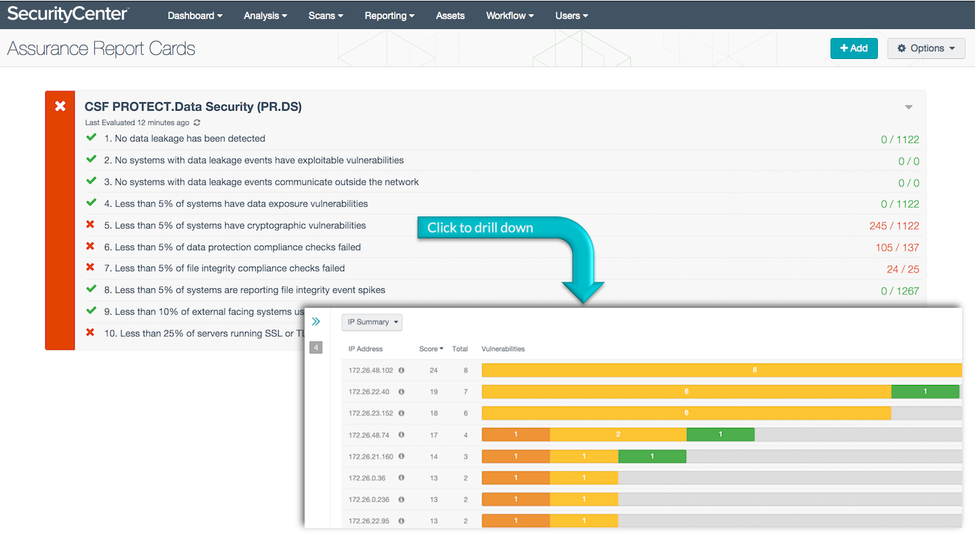Open the Scans menu
This screenshot has height=556, width=977.
(x=326, y=16)
